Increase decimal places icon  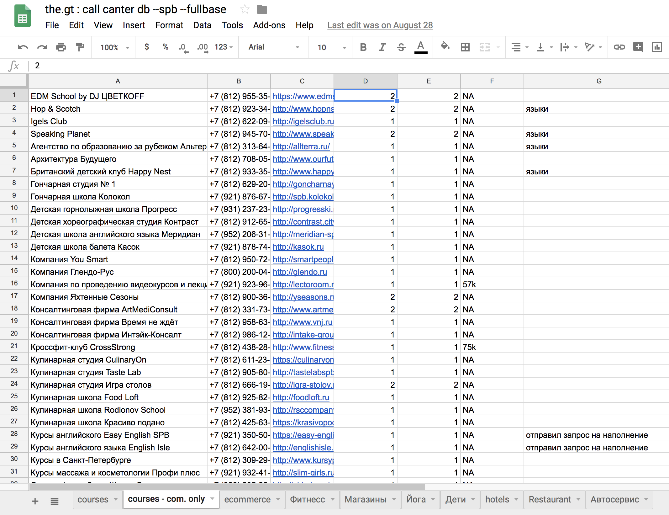[x=203, y=48]
